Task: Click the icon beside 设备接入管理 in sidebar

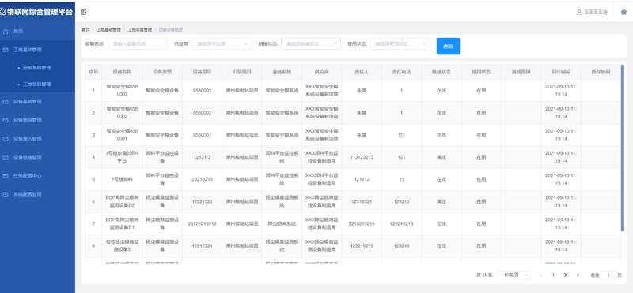Action: pyautogui.click(x=6, y=139)
